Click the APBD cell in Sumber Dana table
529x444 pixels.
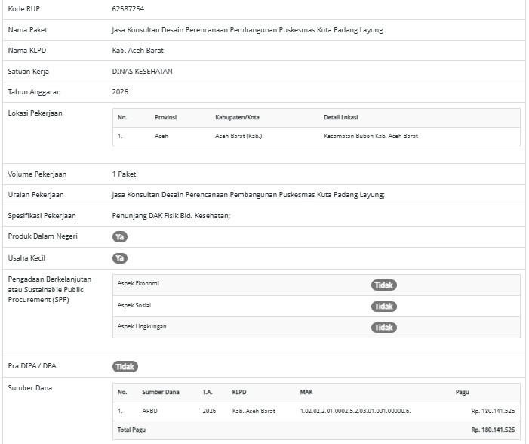tap(149, 411)
